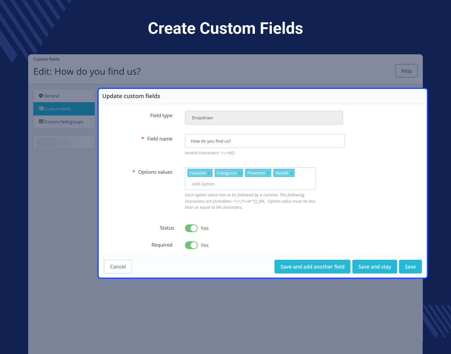Open the Help button
The width and height of the screenshot is (451, 354).
tap(406, 71)
